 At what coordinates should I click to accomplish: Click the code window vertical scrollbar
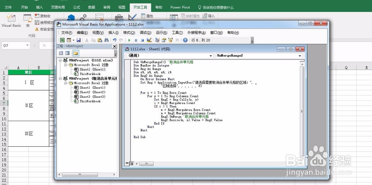point(302,111)
